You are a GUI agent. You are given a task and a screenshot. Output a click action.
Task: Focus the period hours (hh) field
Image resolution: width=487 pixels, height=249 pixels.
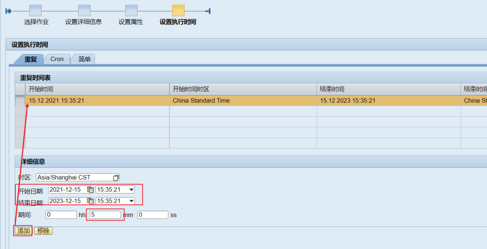(x=61, y=215)
